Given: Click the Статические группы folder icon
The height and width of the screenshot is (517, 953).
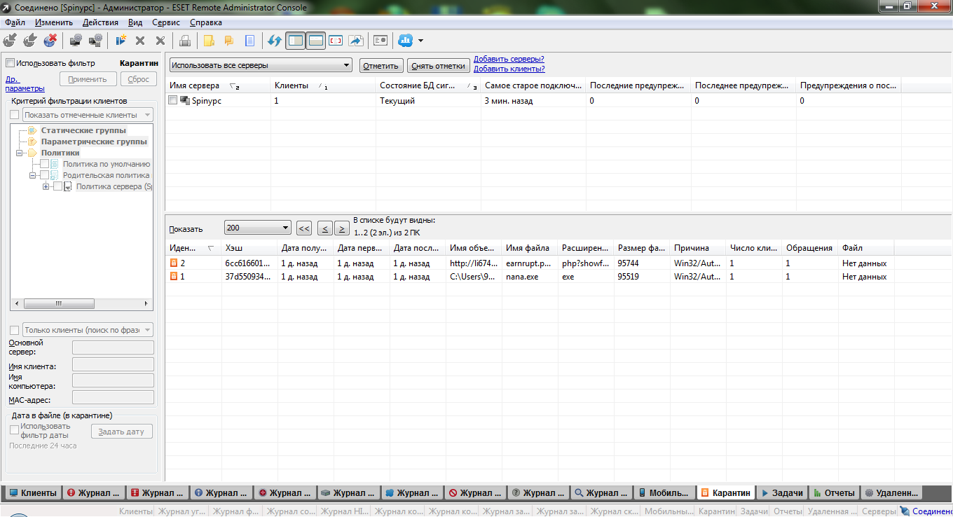Looking at the screenshot, I should [x=32, y=130].
